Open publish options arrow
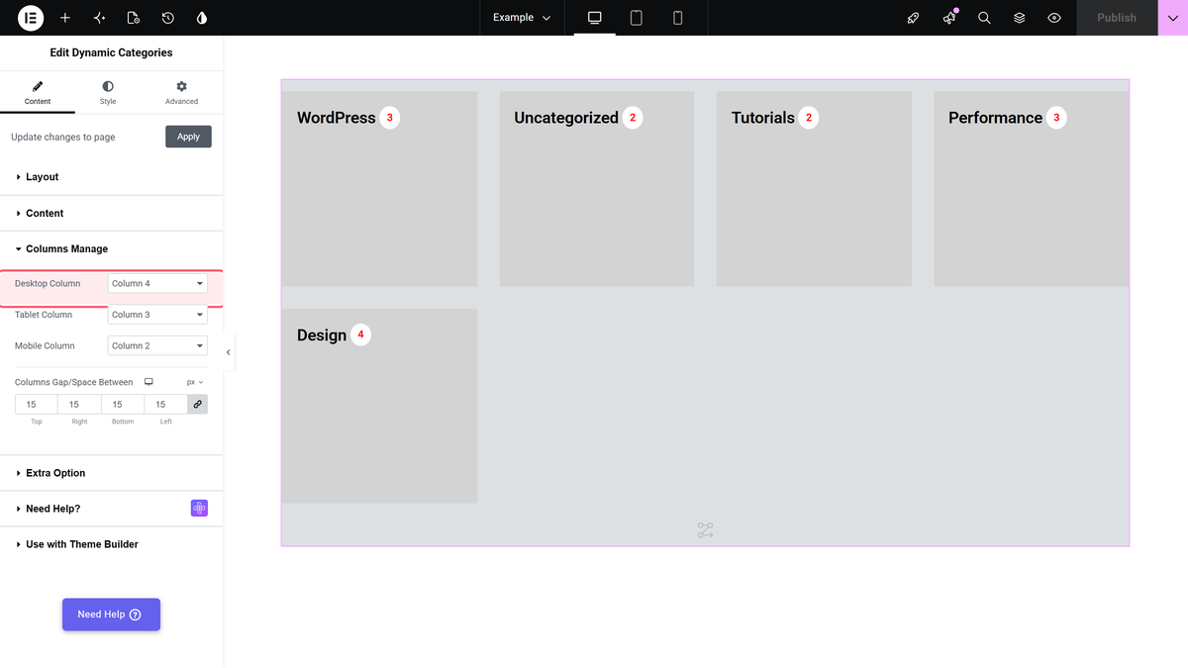 click(x=1173, y=18)
